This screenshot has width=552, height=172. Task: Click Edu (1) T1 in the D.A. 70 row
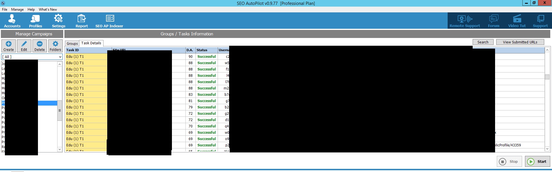pyautogui.click(x=75, y=126)
